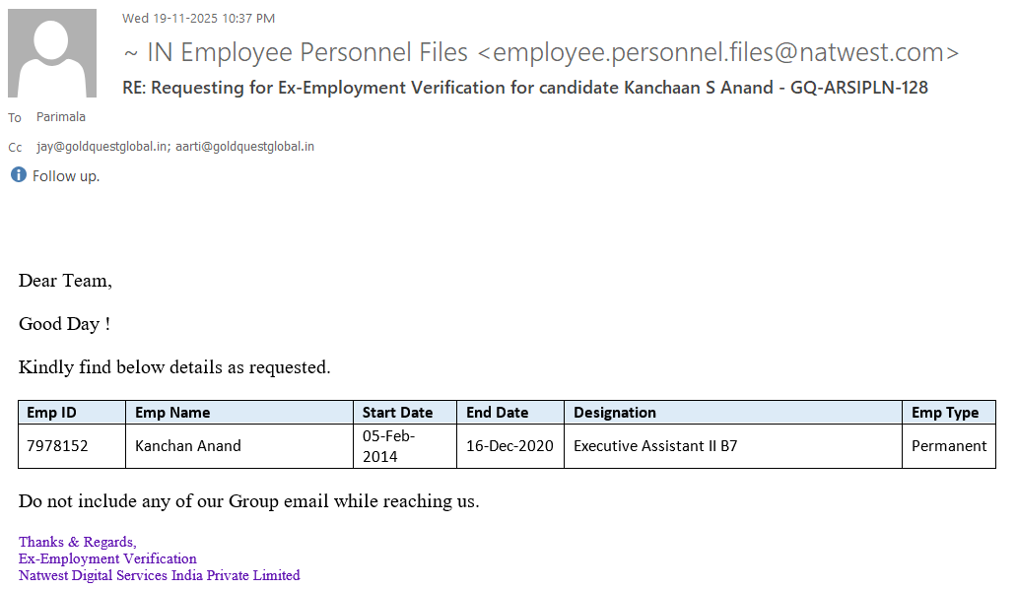Click the email subject line text
Viewport: 1017px width, 589px height.
pos(524,88)
